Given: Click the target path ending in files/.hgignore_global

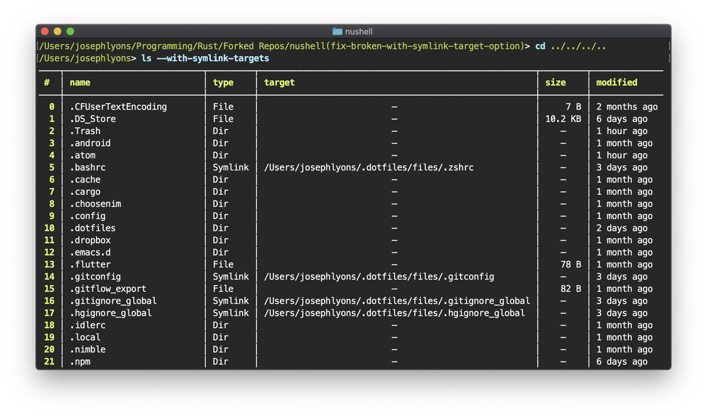Looking at the screenshot, I should coord(395,313).
